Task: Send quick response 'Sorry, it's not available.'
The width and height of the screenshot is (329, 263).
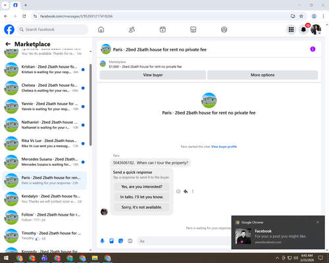Action: pyautogui.click(x=141, y=207)
